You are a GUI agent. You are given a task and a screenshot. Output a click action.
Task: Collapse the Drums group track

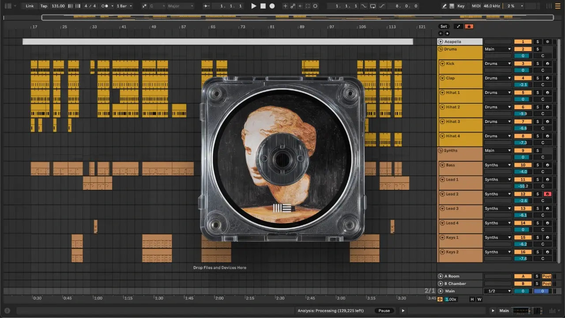[441, 49]
